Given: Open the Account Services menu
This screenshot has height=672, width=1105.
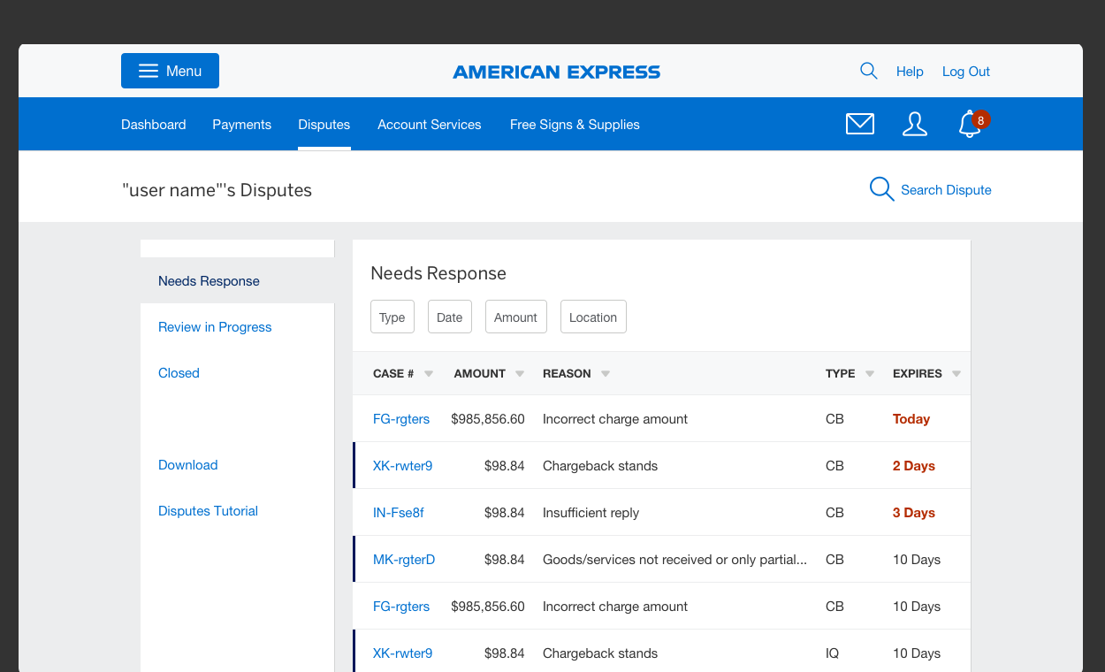Looking at the screenshot, I should (x=429, y=124).
